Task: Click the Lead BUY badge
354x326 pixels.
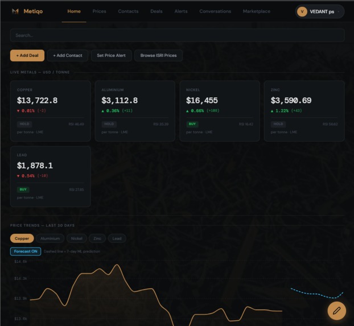Action: [23, 189]
